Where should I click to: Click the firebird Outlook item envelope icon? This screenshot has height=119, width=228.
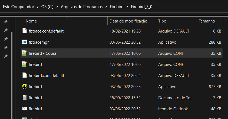(x=25, y=108)
